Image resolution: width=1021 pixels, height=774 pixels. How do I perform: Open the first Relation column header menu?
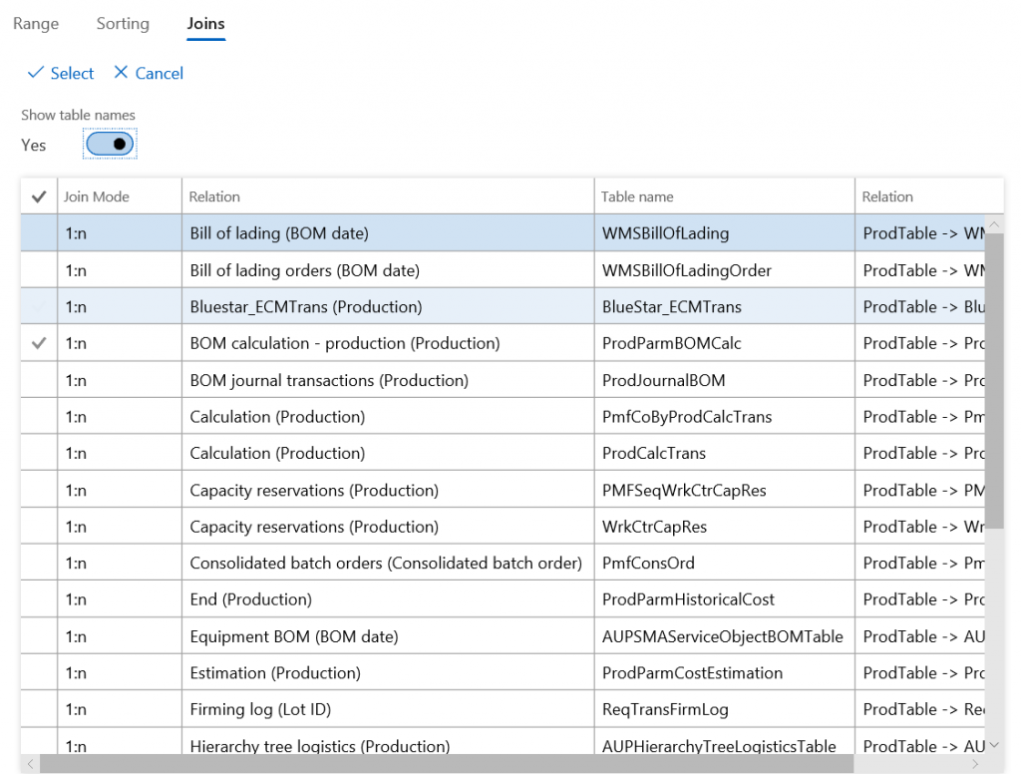pyautogui.click(x=215, y=197)
